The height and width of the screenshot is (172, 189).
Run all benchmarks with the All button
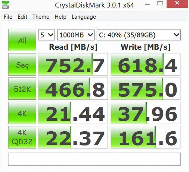pos(22,40)
